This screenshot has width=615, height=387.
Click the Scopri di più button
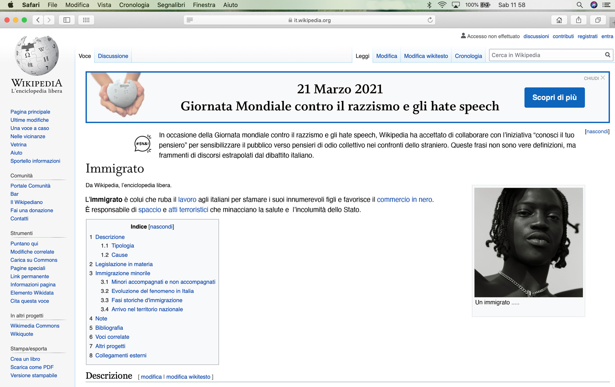(554, 98)
